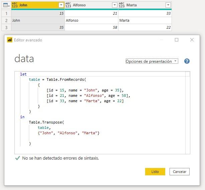Click the green syntax check mark icon
This screenshot has height=190, width=205.
17,158
